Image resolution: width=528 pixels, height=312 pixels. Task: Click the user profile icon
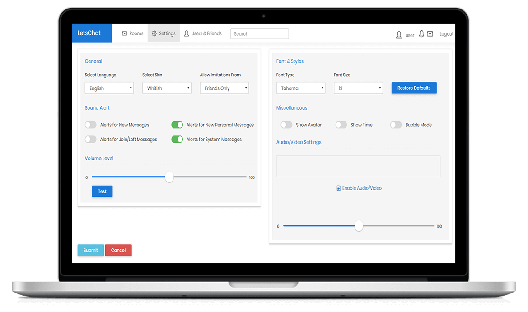pyautogui.click(x=399, y=35)
